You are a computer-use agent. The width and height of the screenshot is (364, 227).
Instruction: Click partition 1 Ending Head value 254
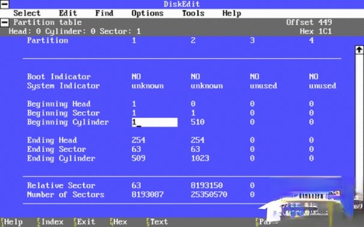tap(138, 140)
